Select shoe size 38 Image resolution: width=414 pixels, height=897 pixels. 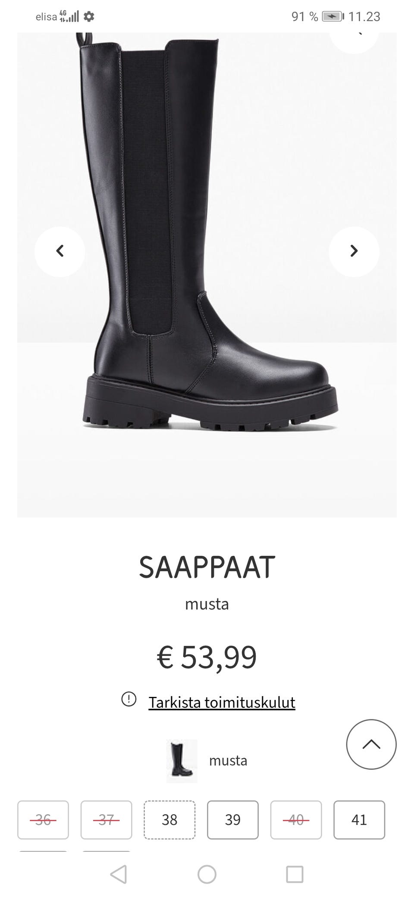pyautogui.click(x=169, y=820)
